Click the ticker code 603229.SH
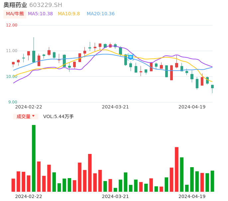The image size is (228, 201). 46,5
